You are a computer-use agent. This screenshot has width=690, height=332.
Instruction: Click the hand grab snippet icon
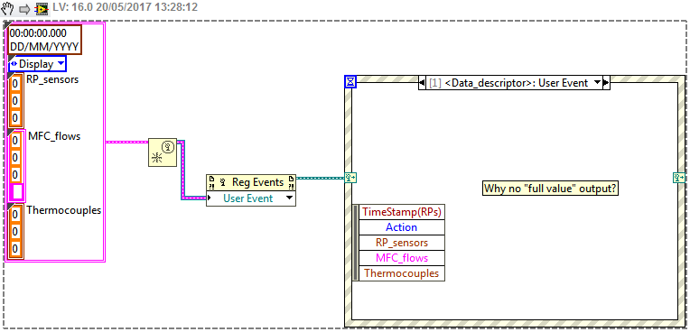click(x=8, y=7)
